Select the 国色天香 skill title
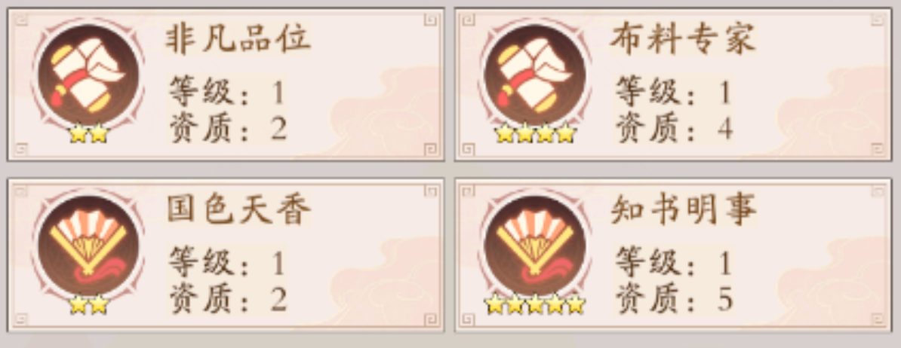The height and width of the screenshot is (348, 901). [x=238, y=211]
